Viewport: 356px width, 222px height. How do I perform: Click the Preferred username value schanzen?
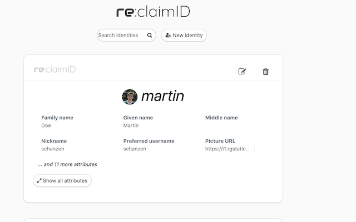point(135,149)
